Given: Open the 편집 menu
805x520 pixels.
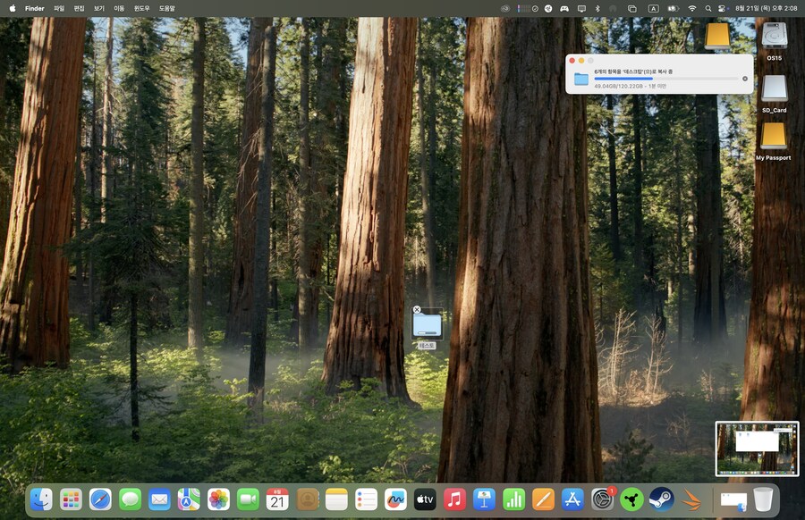Looking at the screenshot, I should click(79, 8).
